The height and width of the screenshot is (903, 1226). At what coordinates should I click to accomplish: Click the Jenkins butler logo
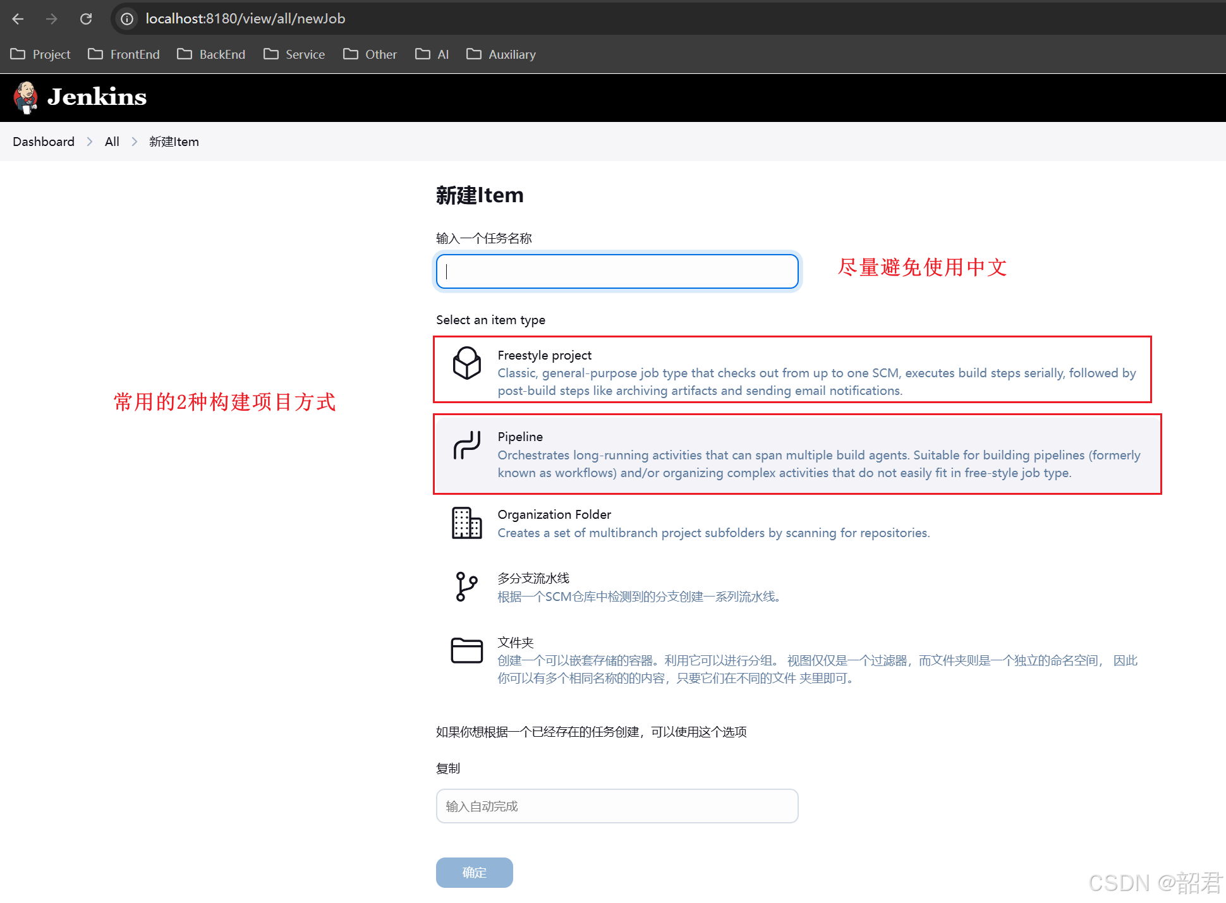point(26,97)
